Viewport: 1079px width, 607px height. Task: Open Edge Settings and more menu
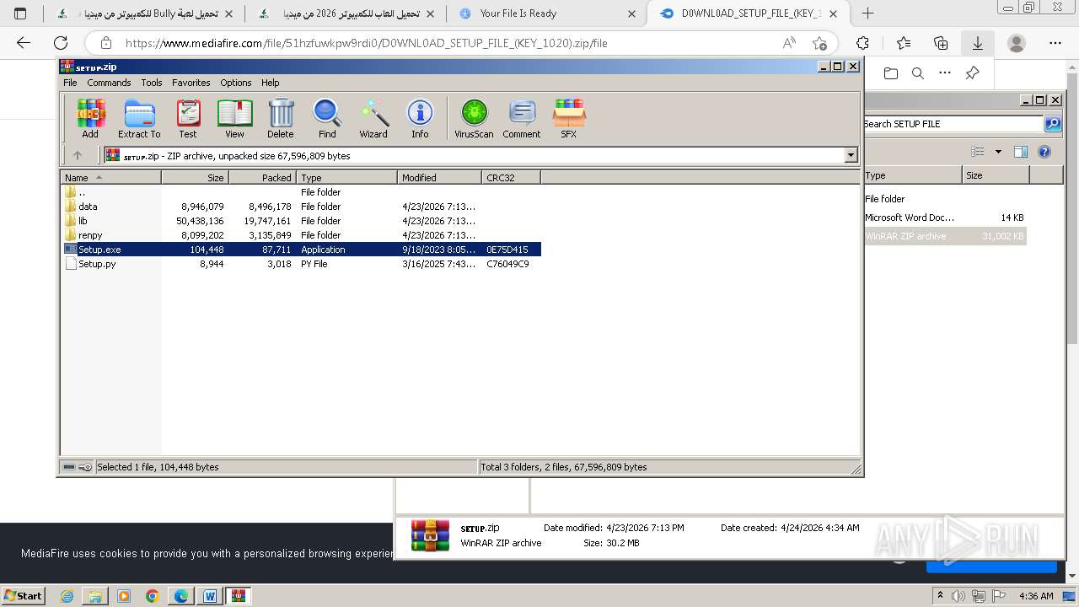pos(1055,43)
